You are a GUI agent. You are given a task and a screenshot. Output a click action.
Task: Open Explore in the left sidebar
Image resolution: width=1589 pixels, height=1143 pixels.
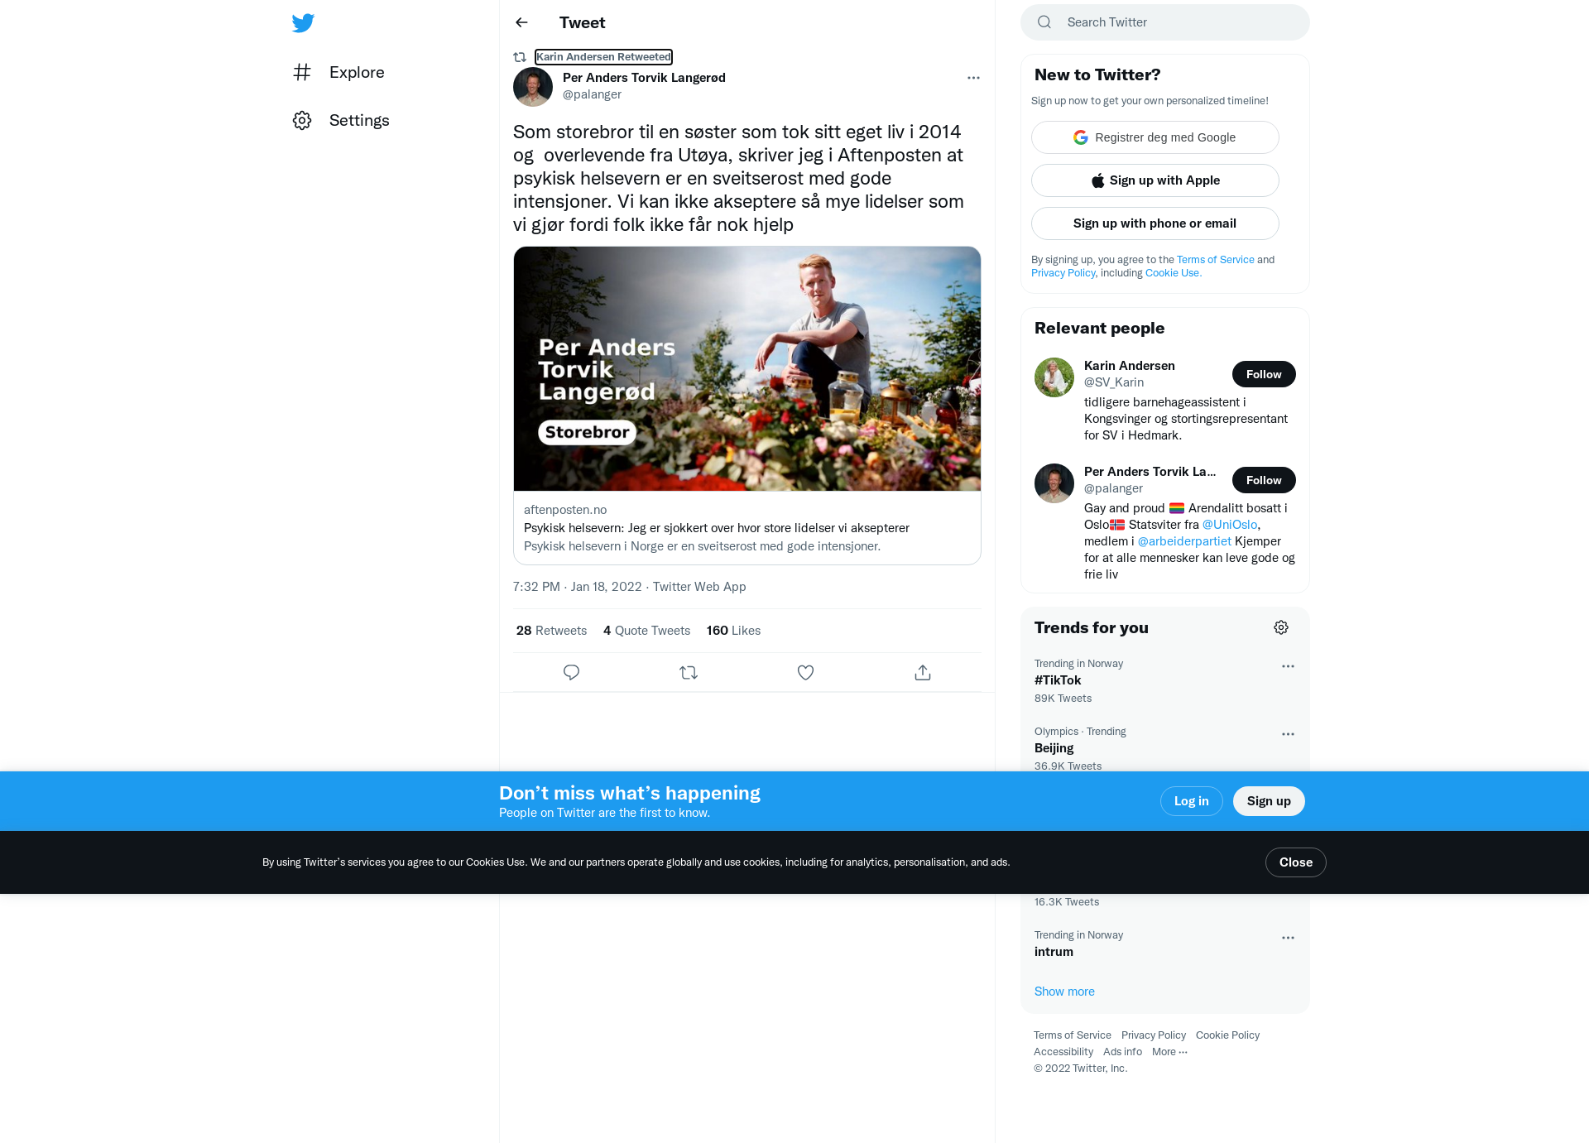(x=339, y=72)
